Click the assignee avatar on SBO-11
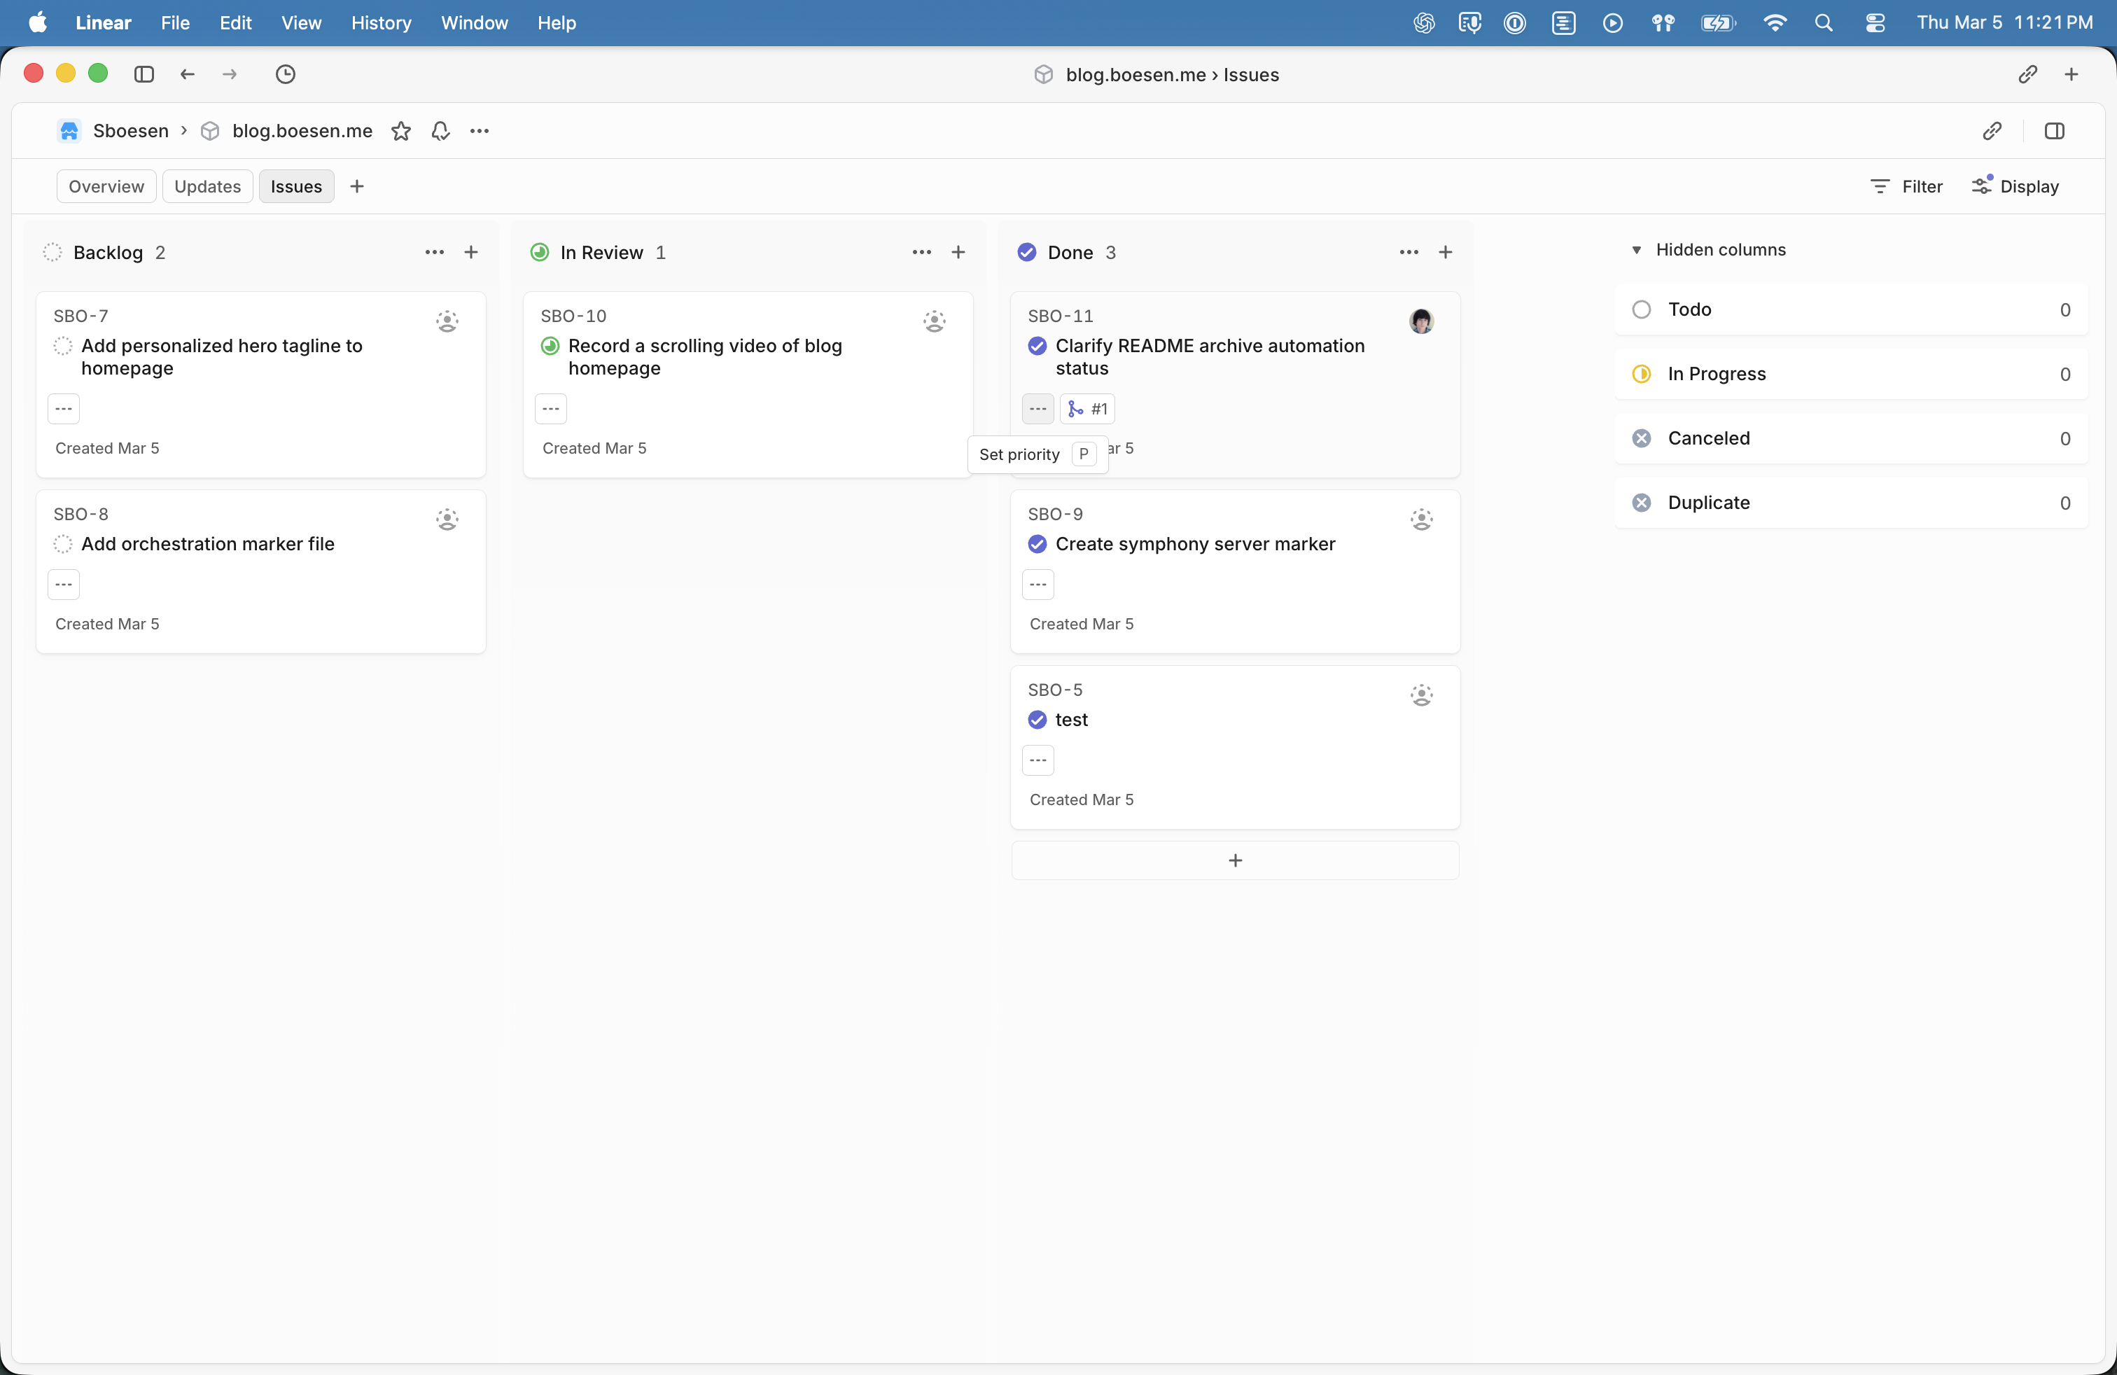The height and width of the screenshot is (1375, 2117). pos(1421,321)
